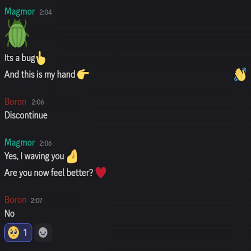Screen dimensions: 251x251
Task: Open Magmor's profile from the 2:04 message
Action: tap(20, 11)
